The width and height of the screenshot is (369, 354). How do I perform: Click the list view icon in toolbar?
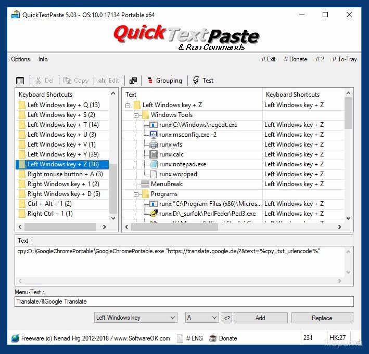tap(20, 81)
